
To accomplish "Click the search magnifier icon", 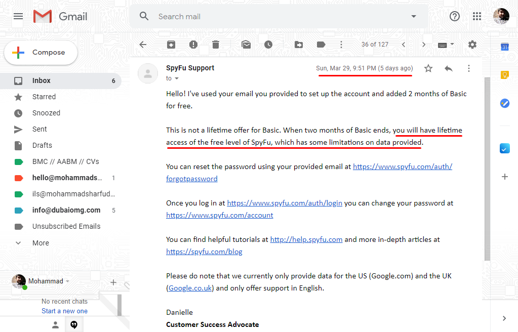I will pyautogui.click(x=144, y=16).
